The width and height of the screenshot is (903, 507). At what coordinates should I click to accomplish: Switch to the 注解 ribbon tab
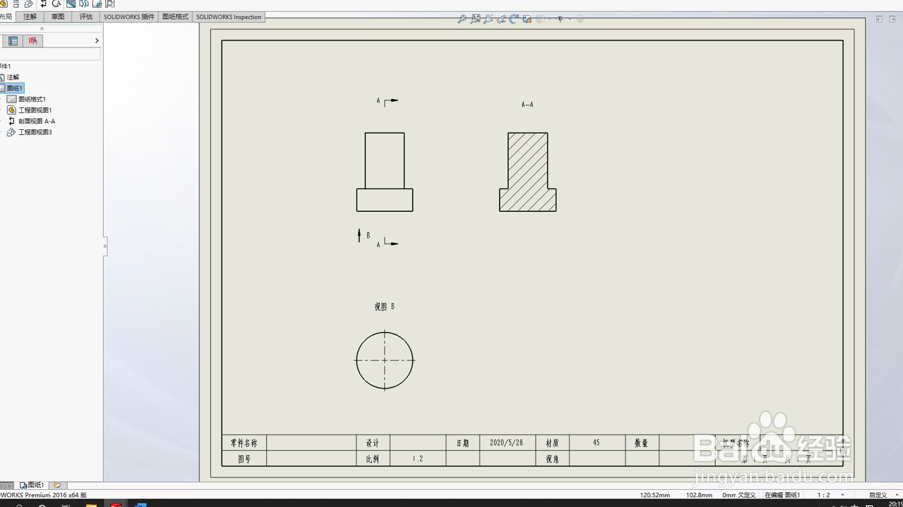pyautogui.click(x=30, y=17)
